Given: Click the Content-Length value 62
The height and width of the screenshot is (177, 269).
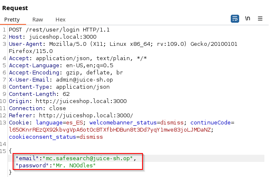Looking at the screenshot, I should [66, 94].
